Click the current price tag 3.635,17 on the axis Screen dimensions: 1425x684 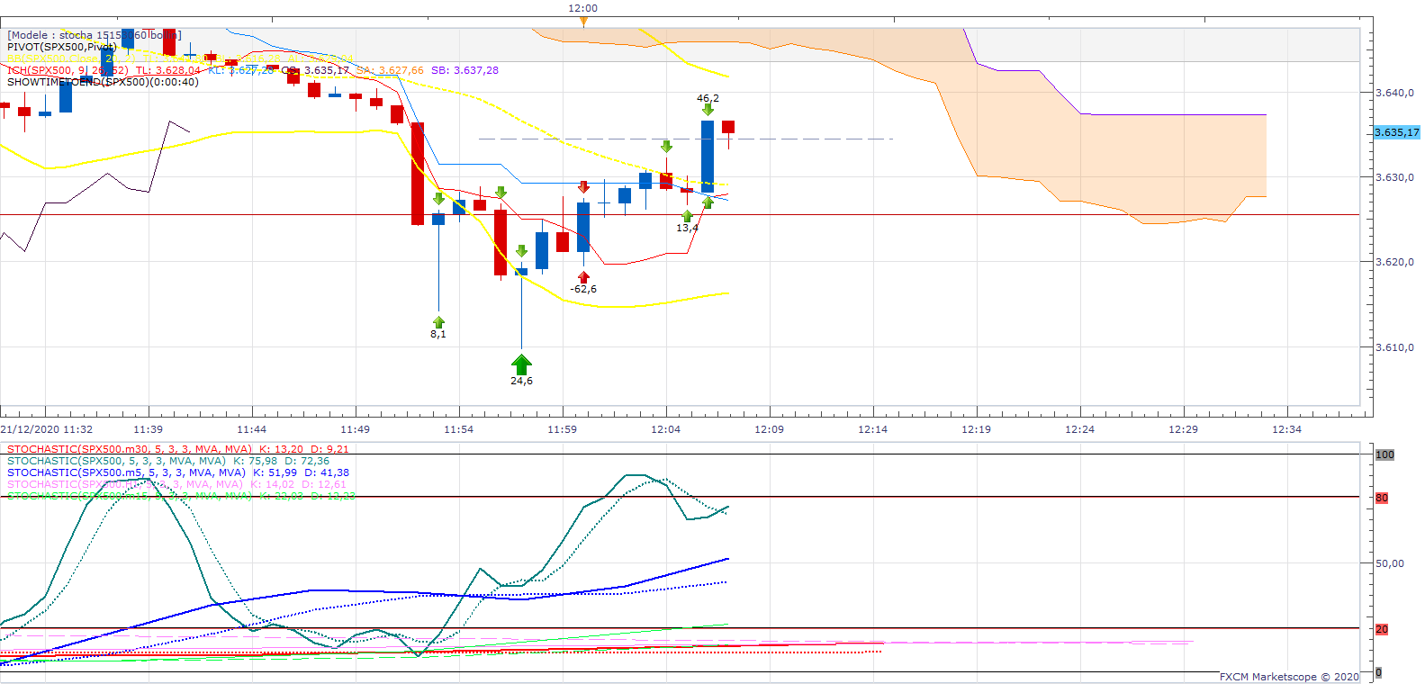tap(1396, 132)
